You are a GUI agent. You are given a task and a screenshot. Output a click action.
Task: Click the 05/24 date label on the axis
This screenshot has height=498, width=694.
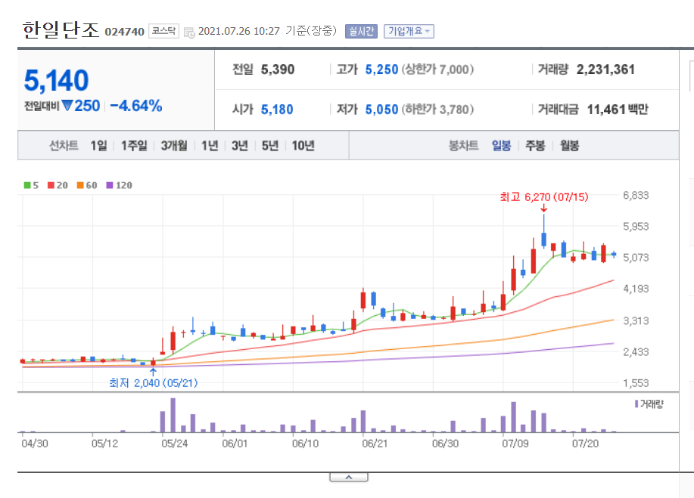(174, 443)
